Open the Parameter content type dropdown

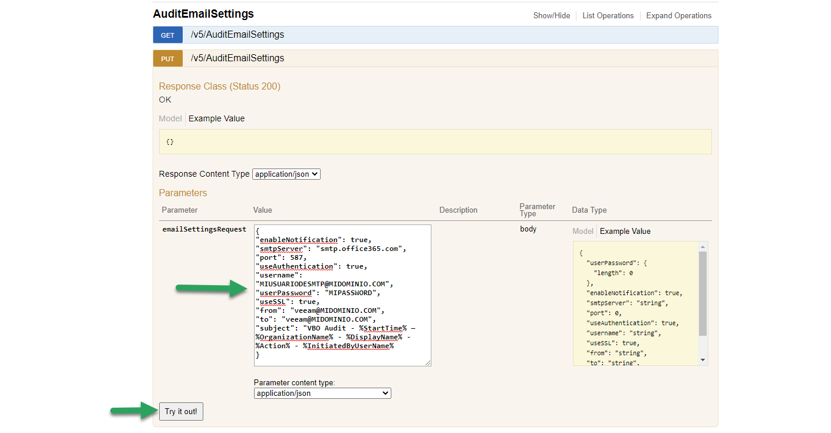[x=322, y=393]
